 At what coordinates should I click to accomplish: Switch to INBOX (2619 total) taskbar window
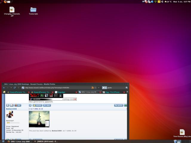[46, 142]
